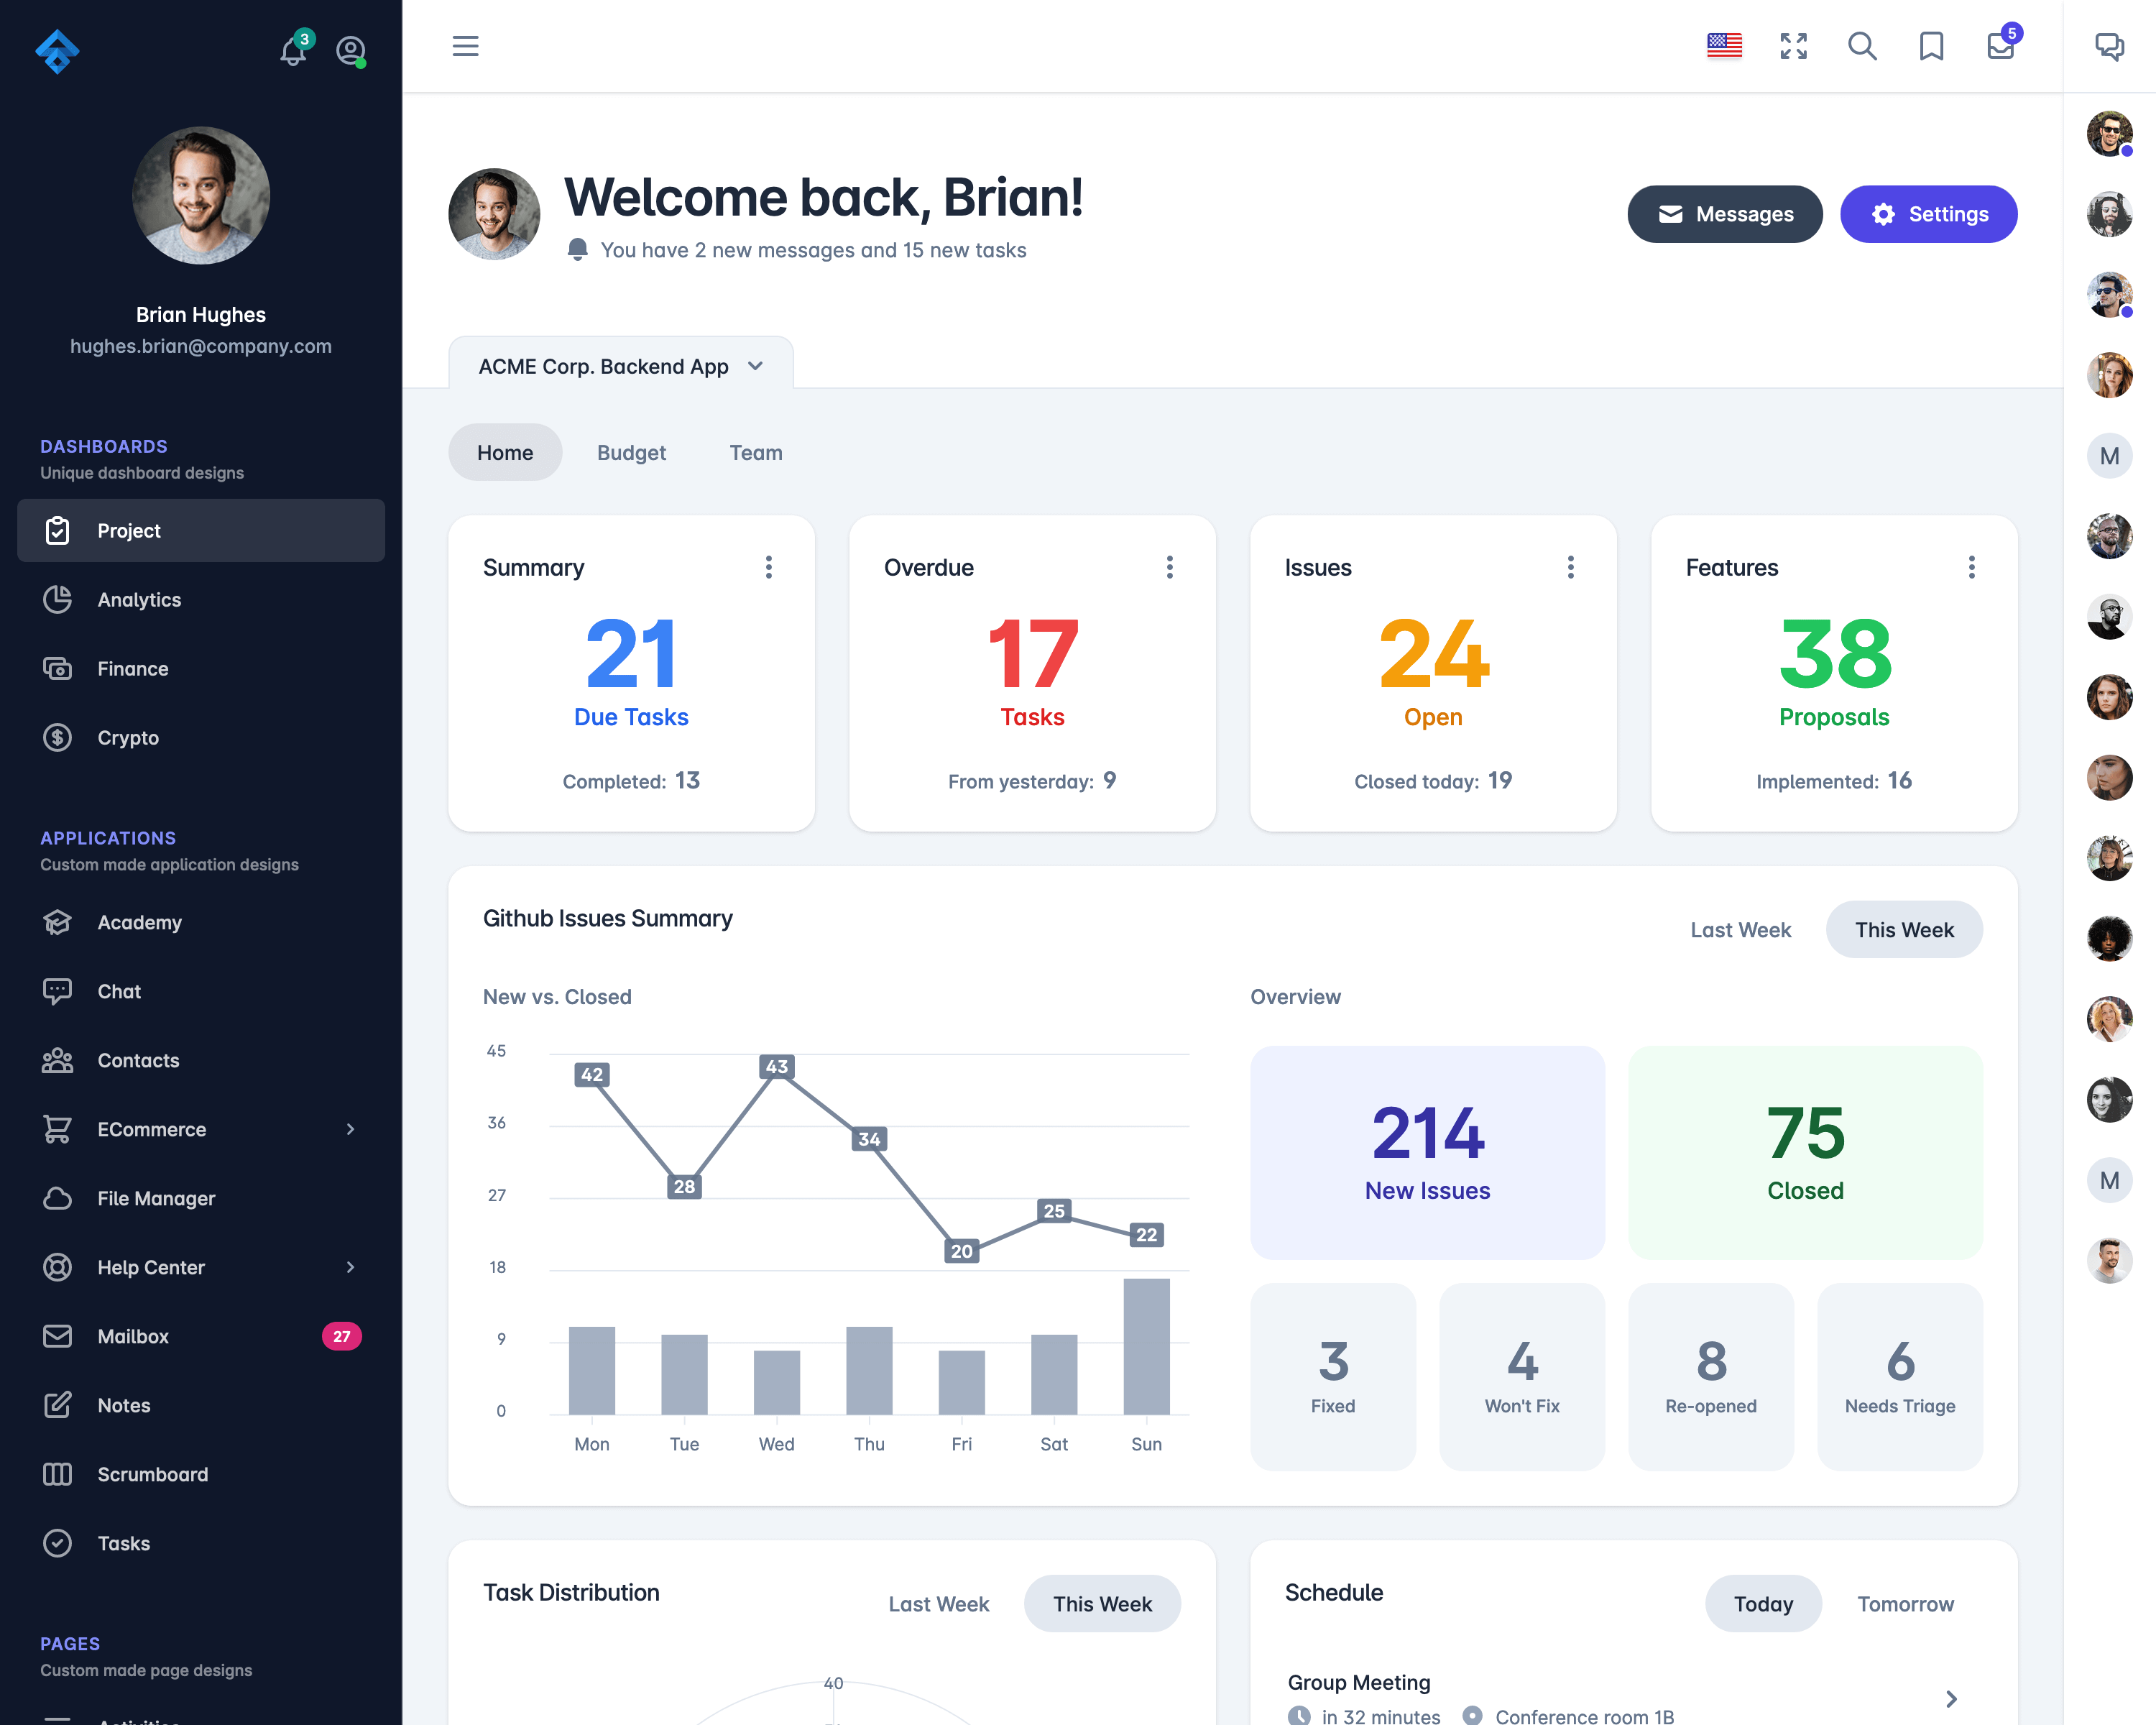
Task: Switch to Budget tab
Action: coord(632,452)
